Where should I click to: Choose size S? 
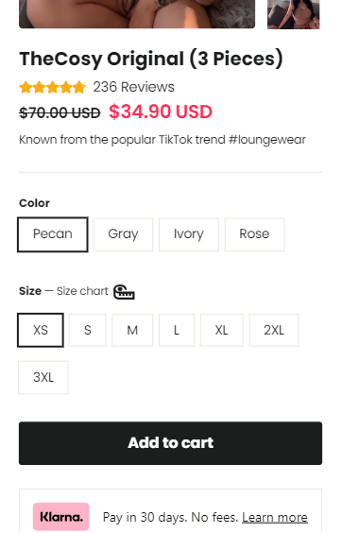(x=87, y=330)
